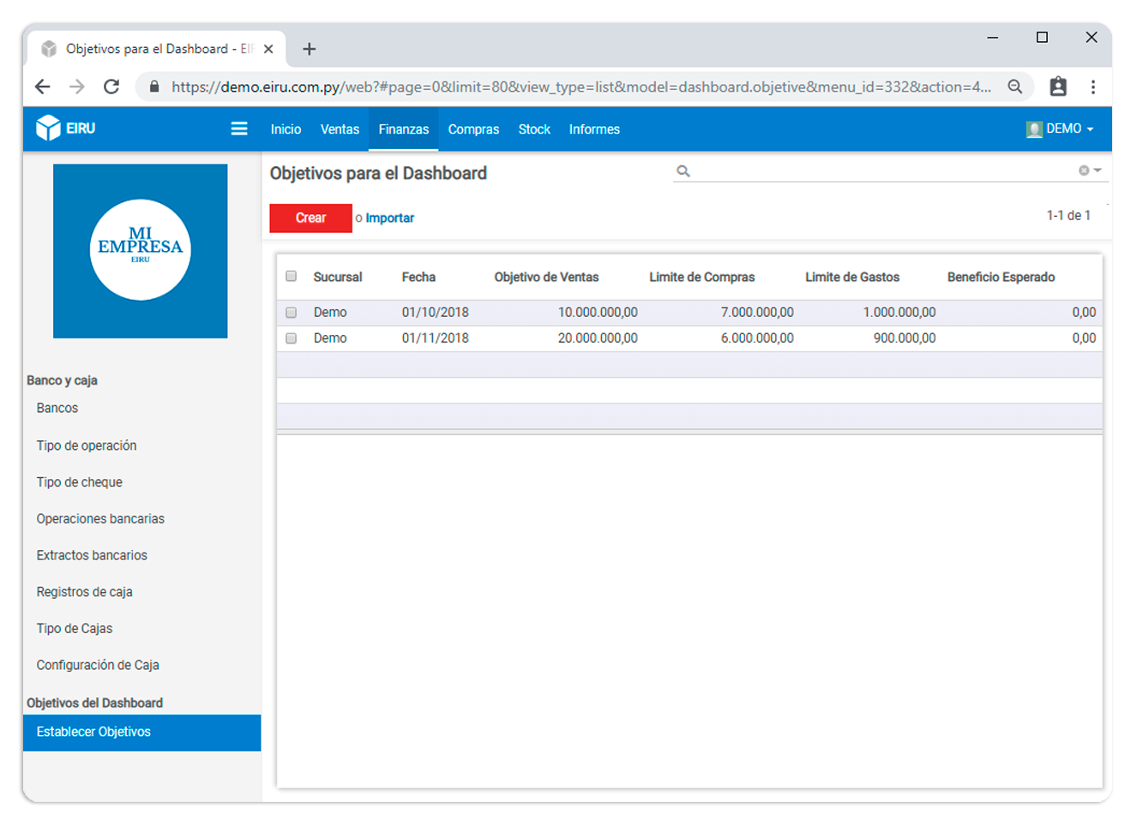Screen dimensions: 1137x831
Task: Open the Compras menu
Action: 473,129
